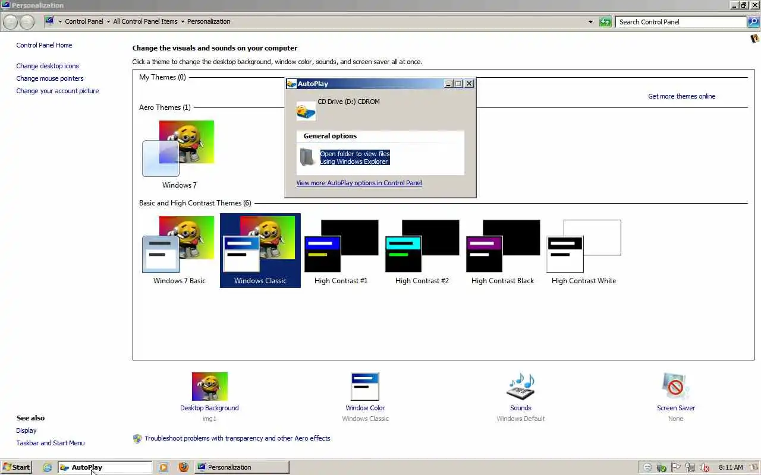Click the refresh icon beside the address bar
This screenshot has height=475, width=761.
pos(605,22)
